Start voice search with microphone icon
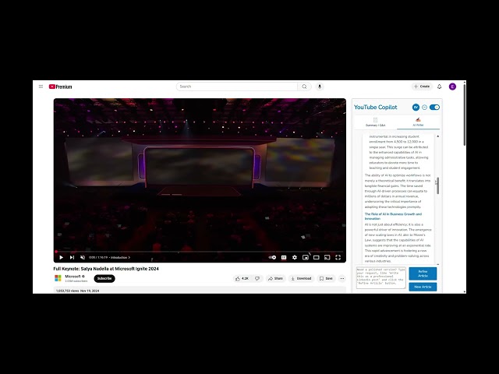 click(x=320, y=86)
